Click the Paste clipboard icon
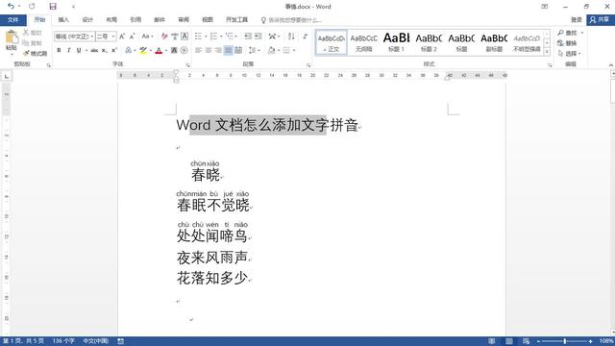This screenshot has height=346, width=615. pyautogui.click(x=12, y=37)
